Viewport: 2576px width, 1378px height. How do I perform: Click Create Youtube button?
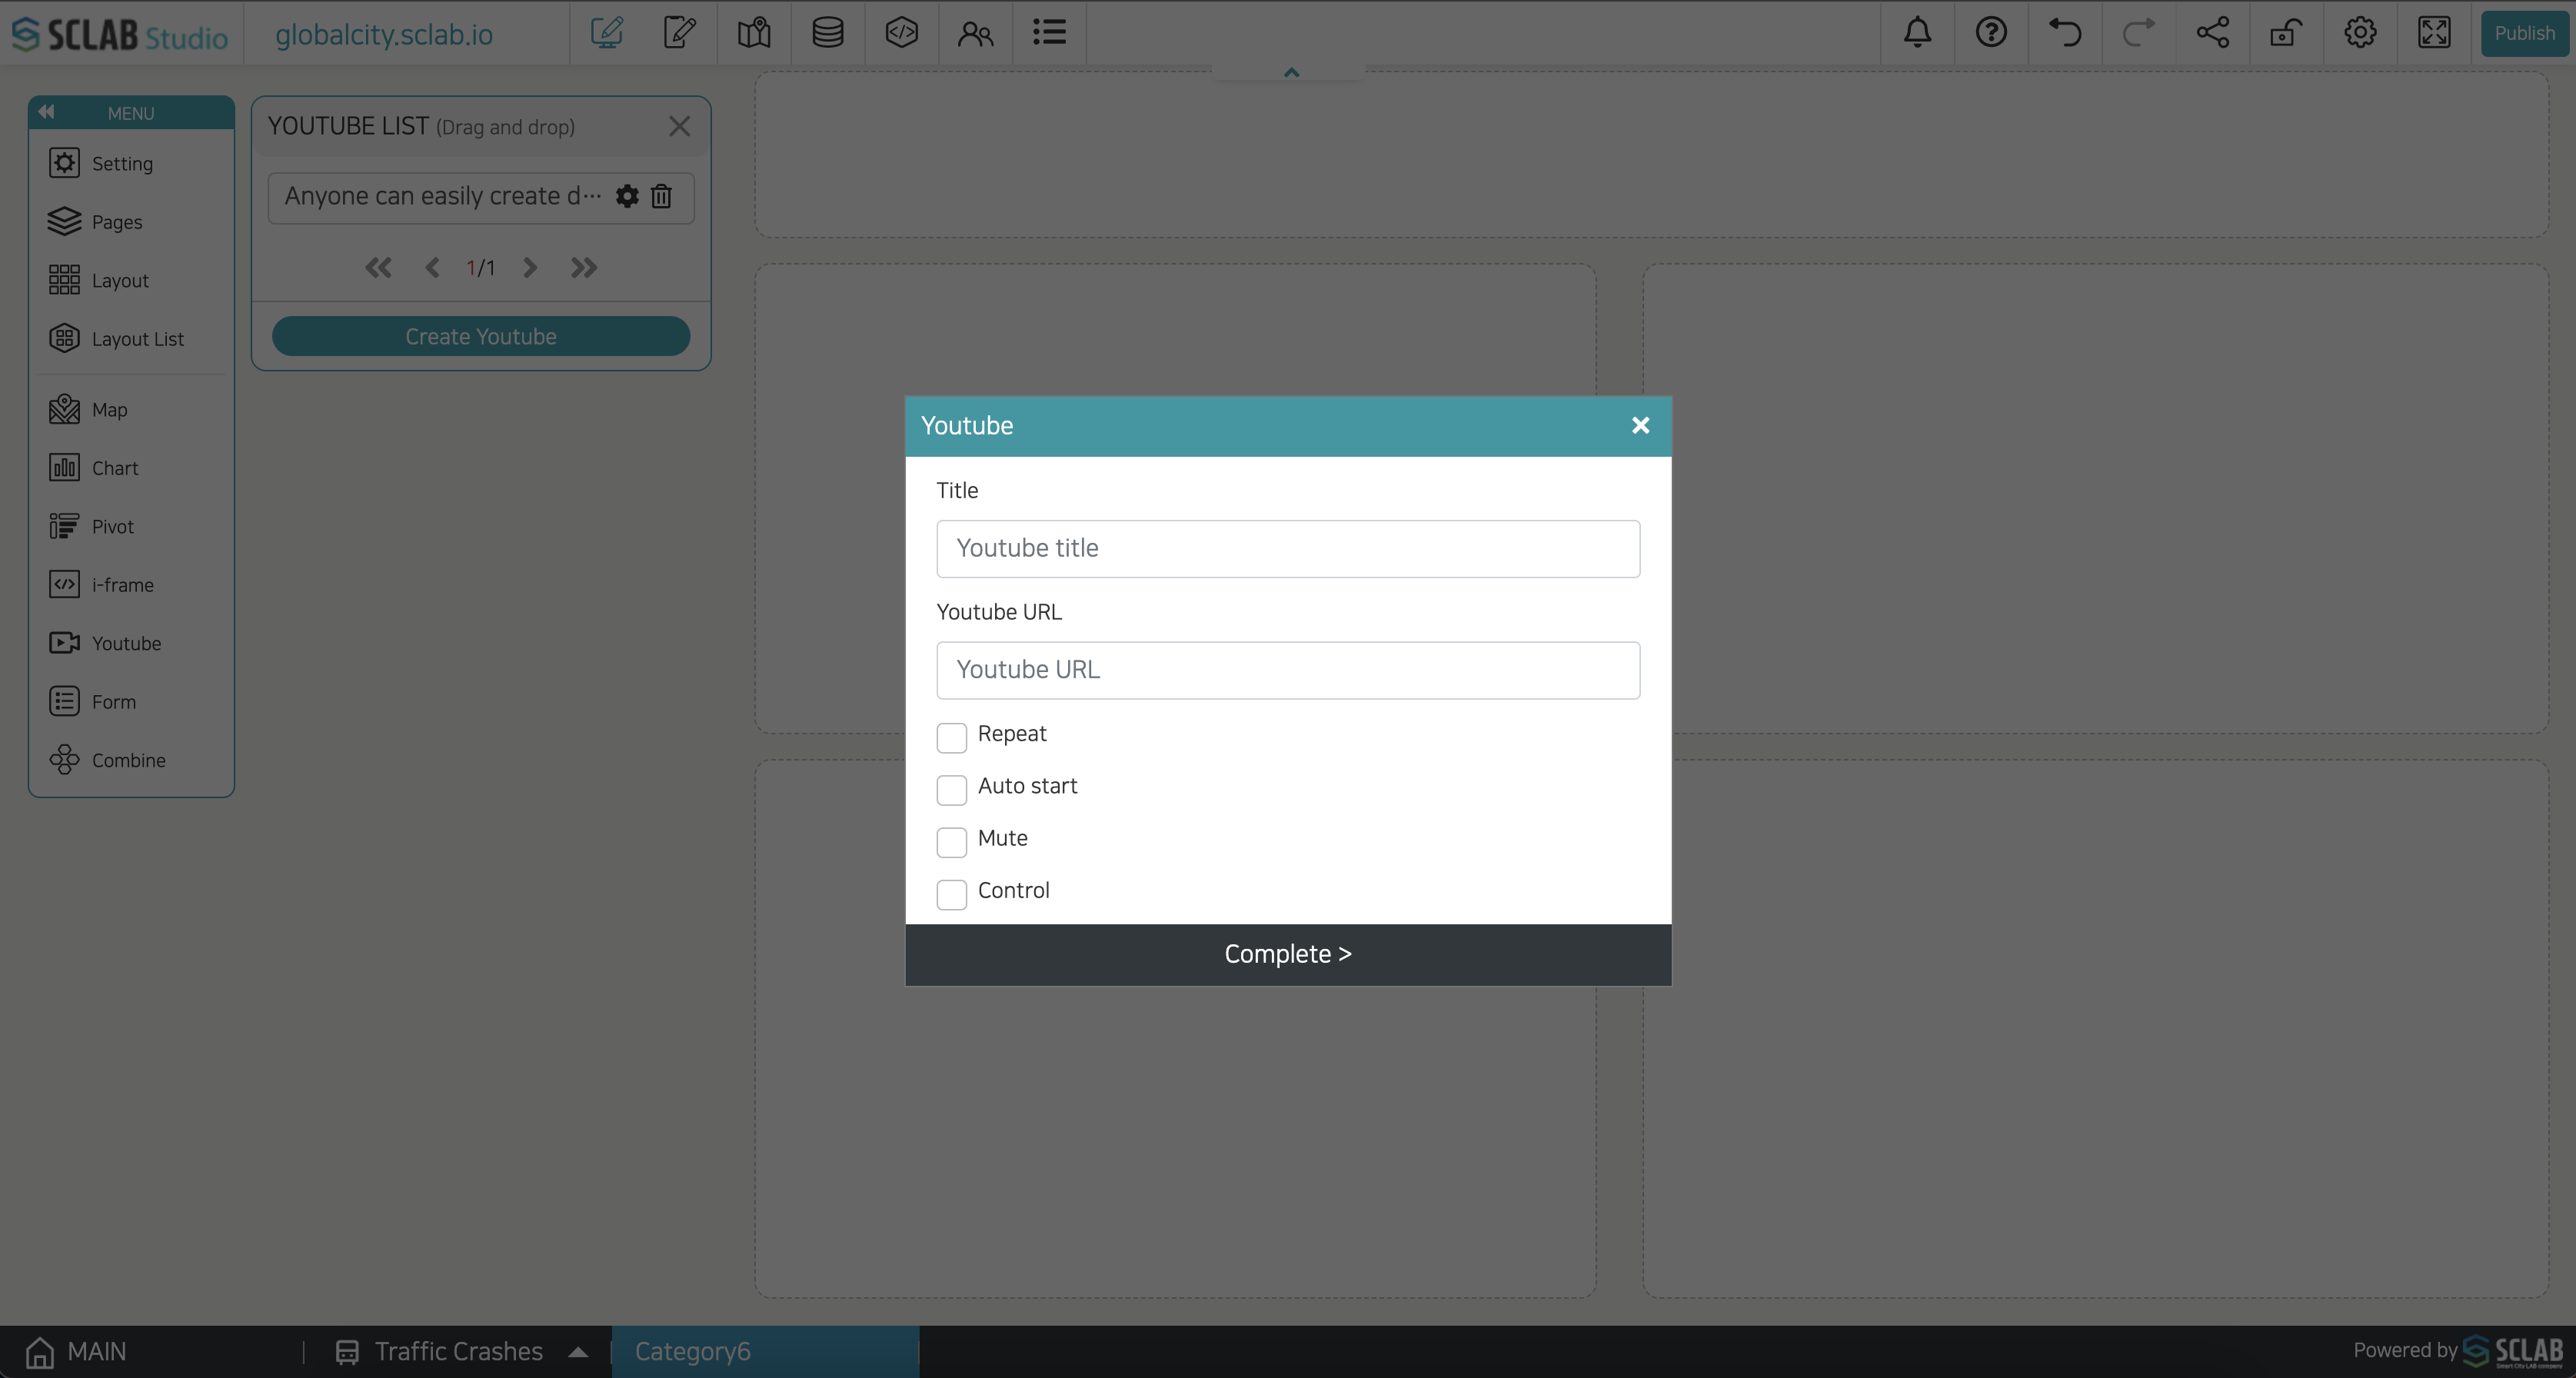pyautogui.click(x=481, y=335)
